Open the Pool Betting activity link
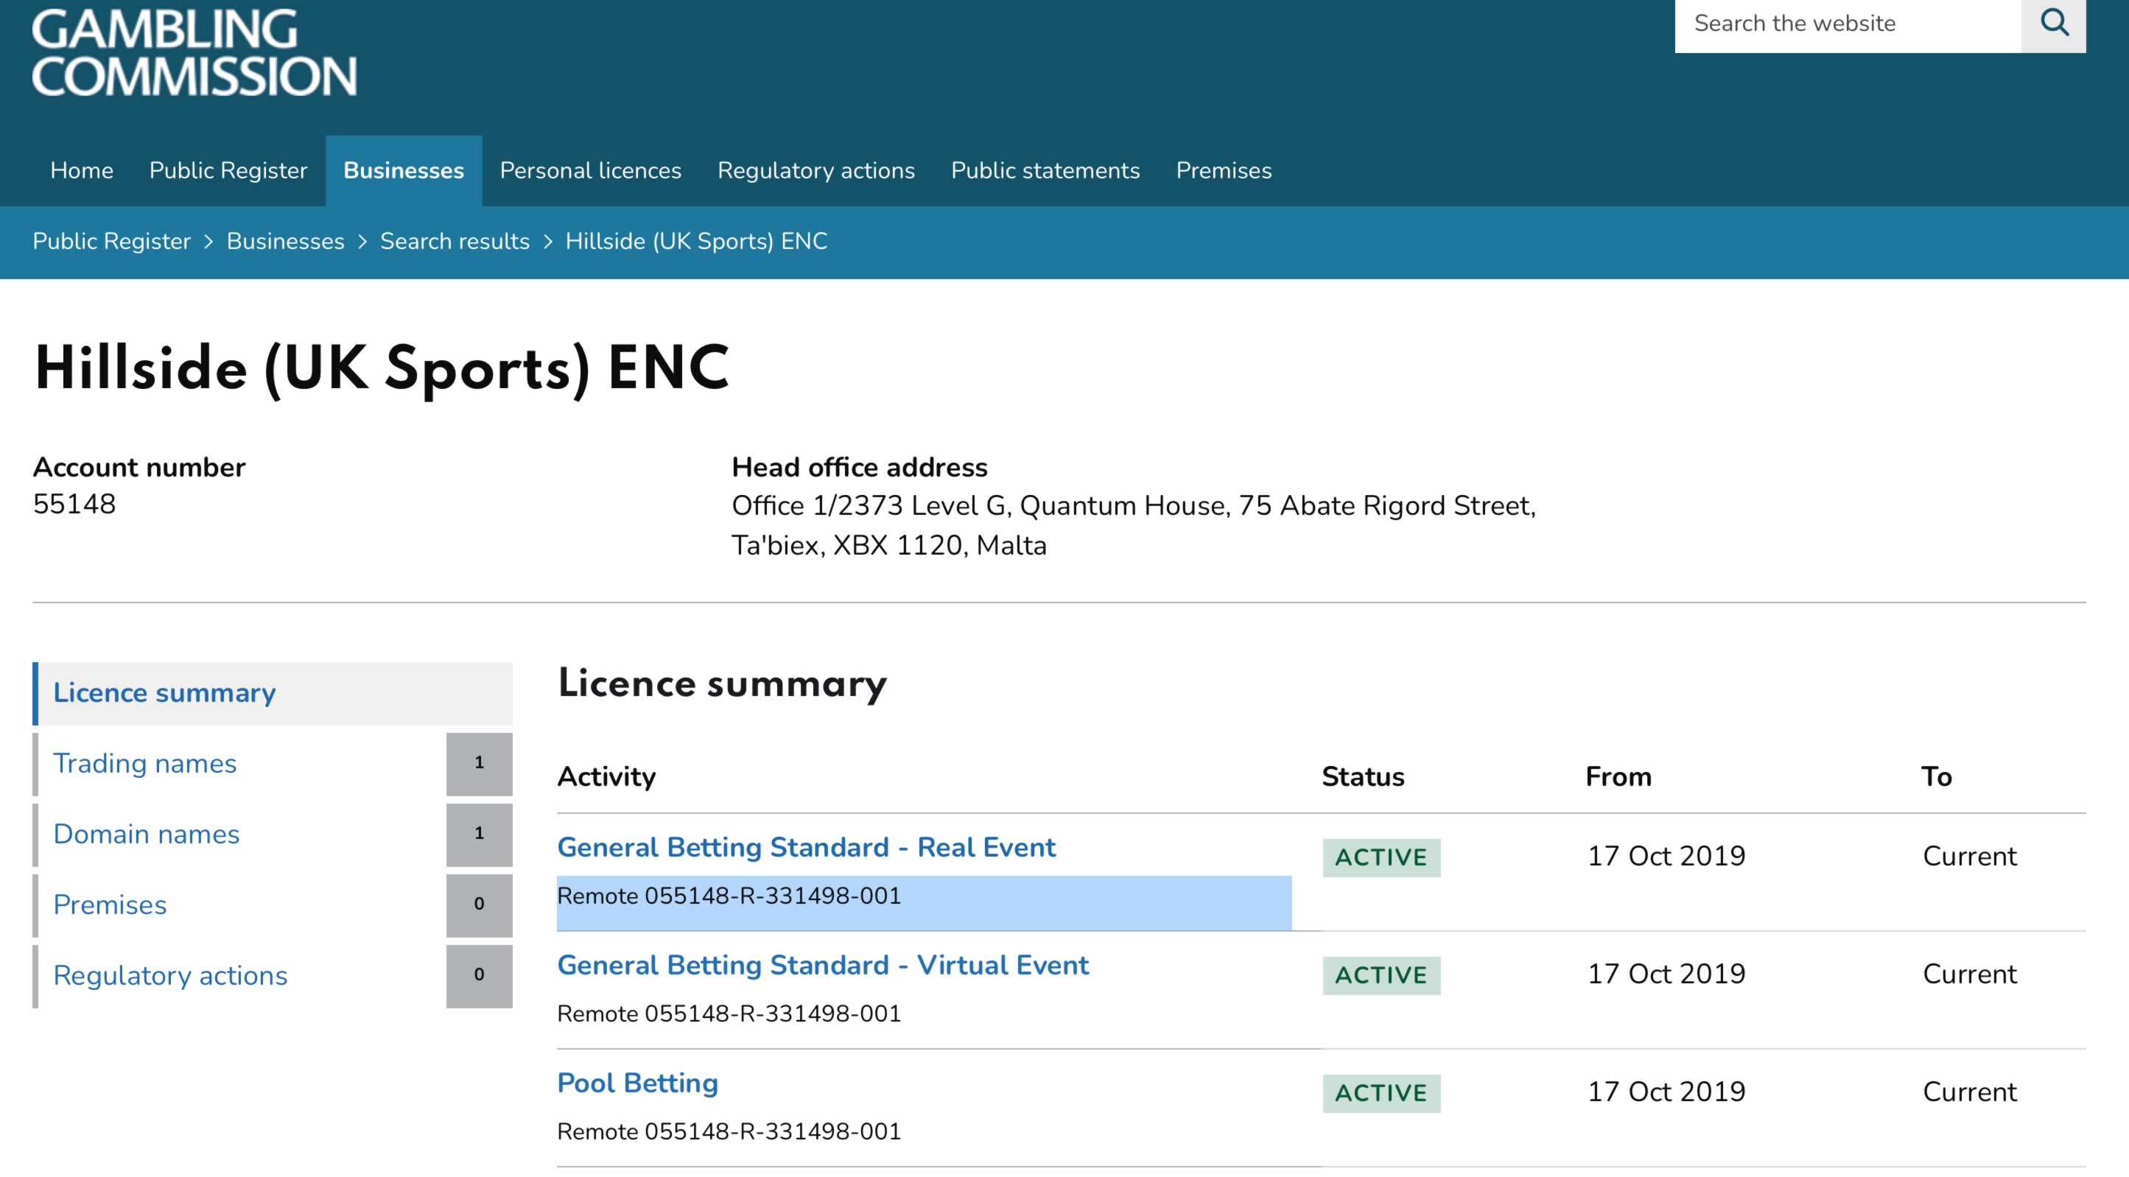2129x1177 pixels. [x=637, y=1083]
